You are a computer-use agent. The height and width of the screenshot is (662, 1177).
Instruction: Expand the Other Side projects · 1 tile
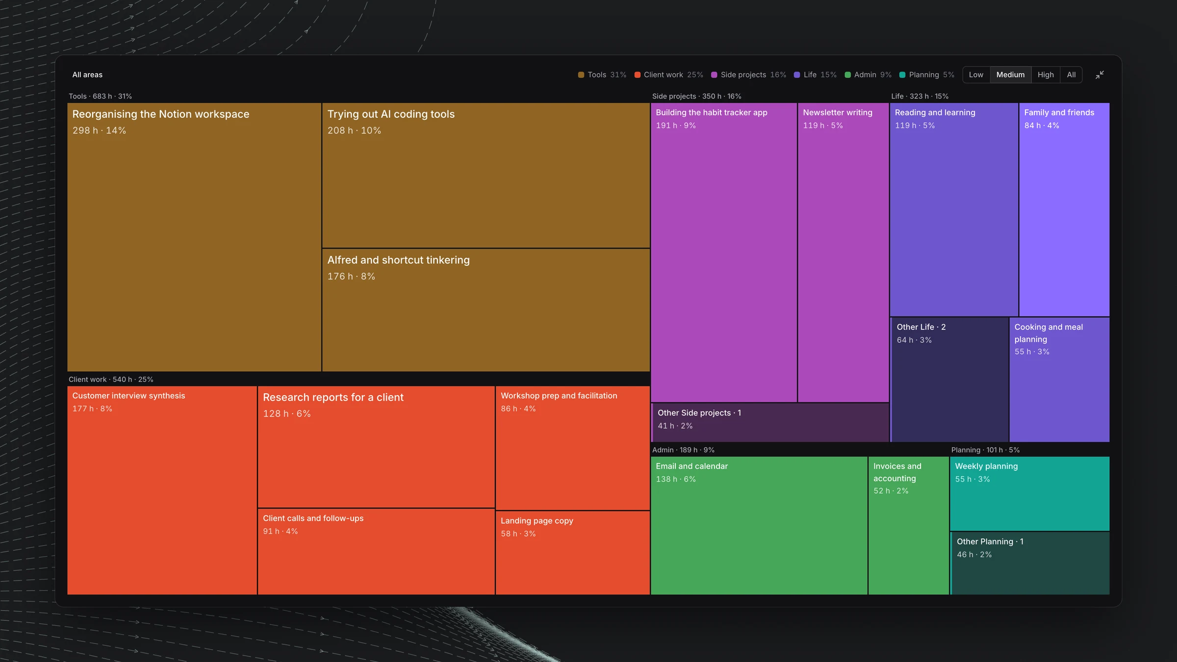pyautogui.click(x=770, y=423)
